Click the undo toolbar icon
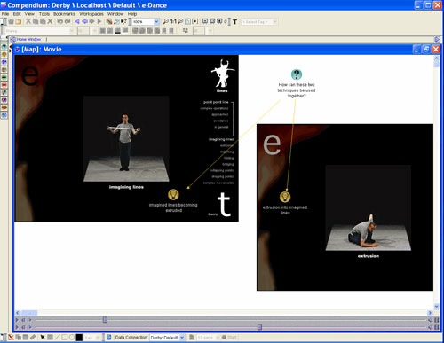 (x=59, y=21)
